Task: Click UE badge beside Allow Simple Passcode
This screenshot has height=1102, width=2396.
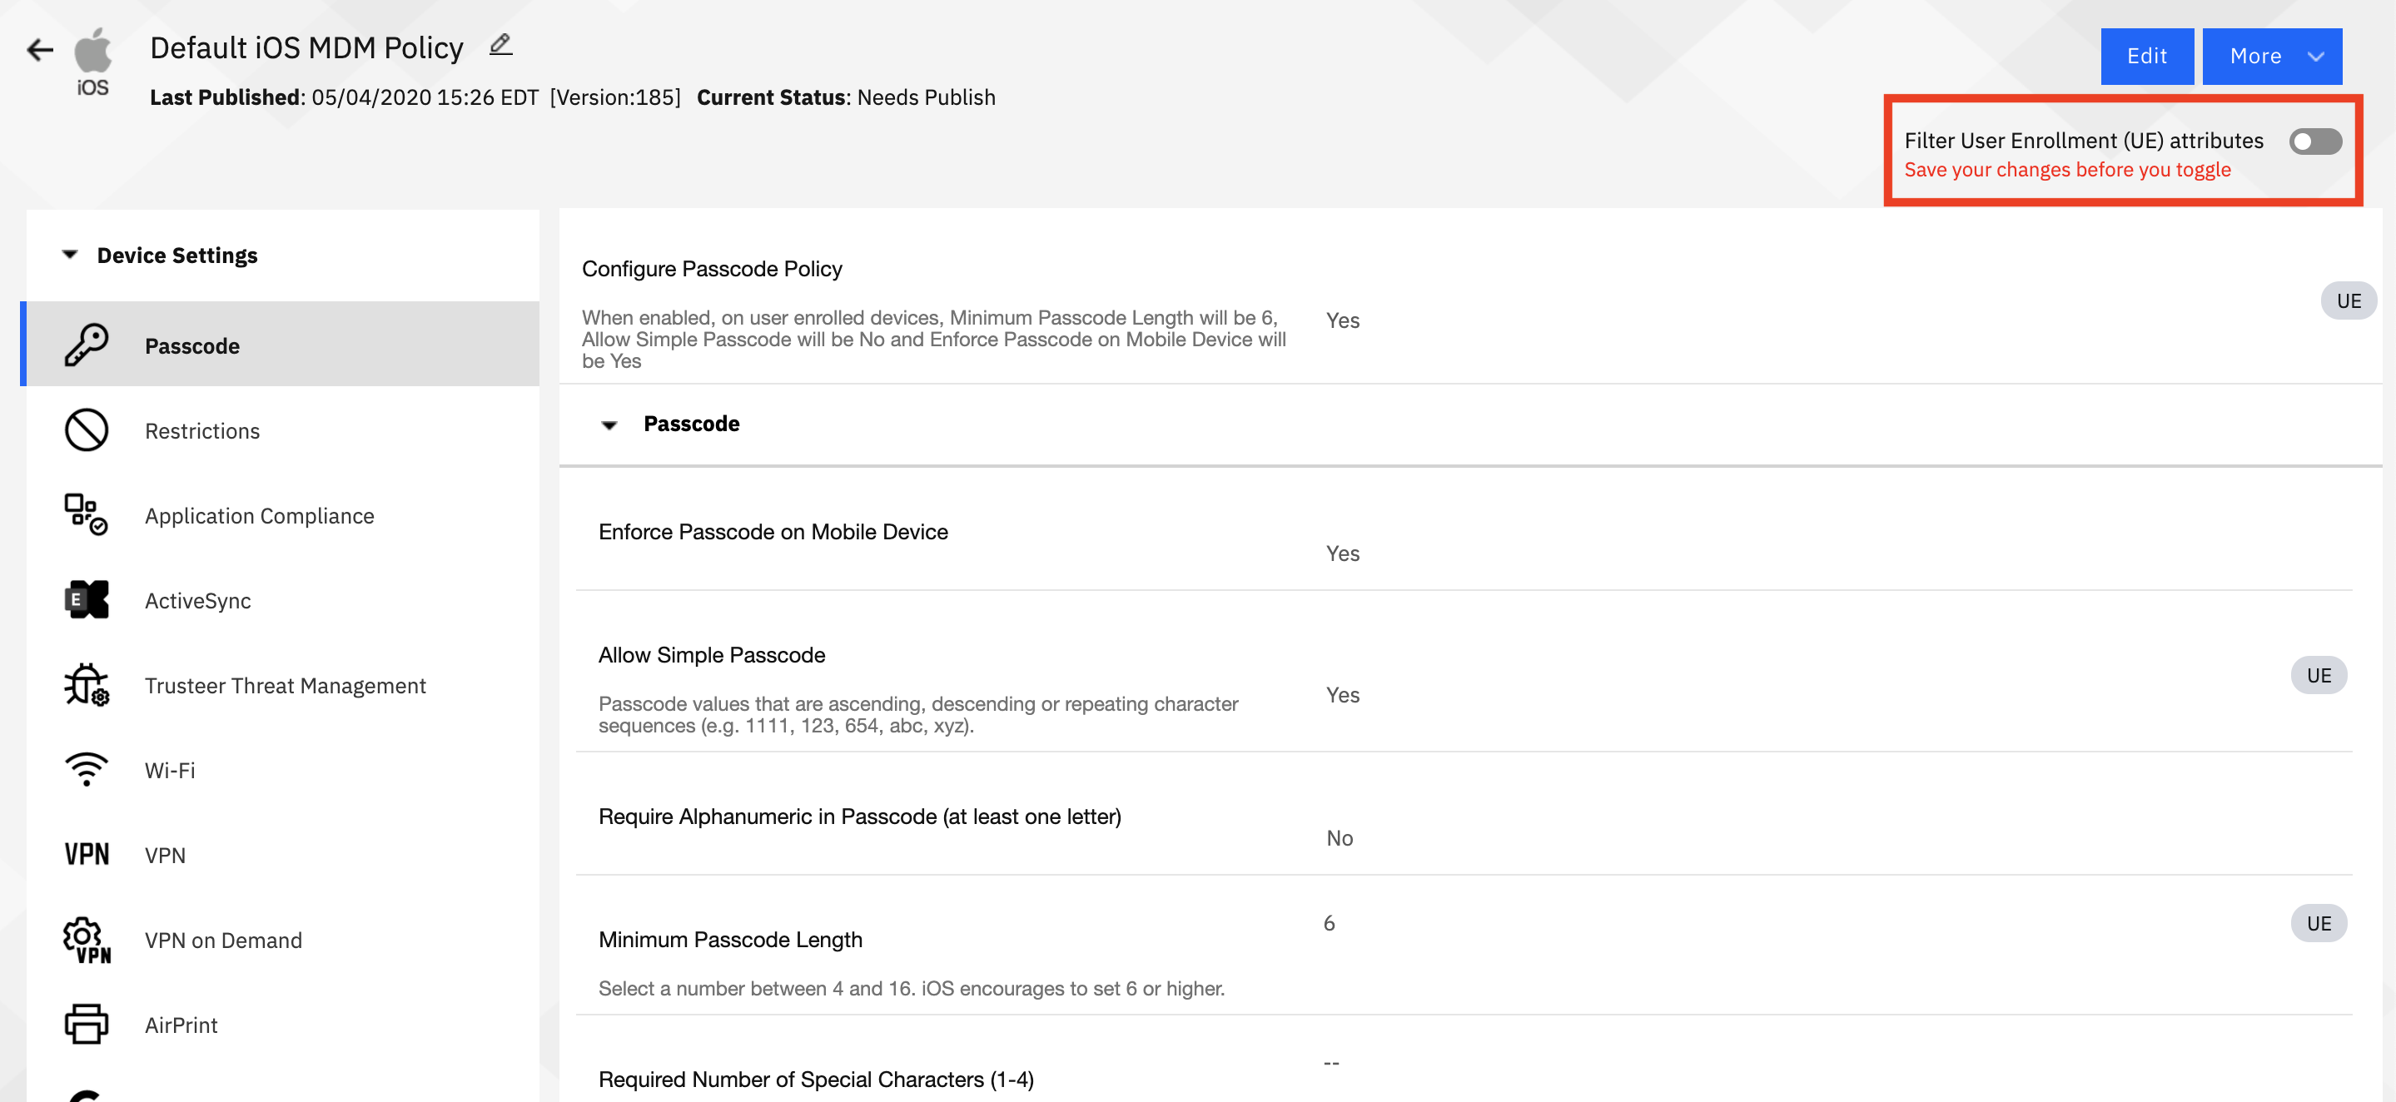Action: 2319,676
